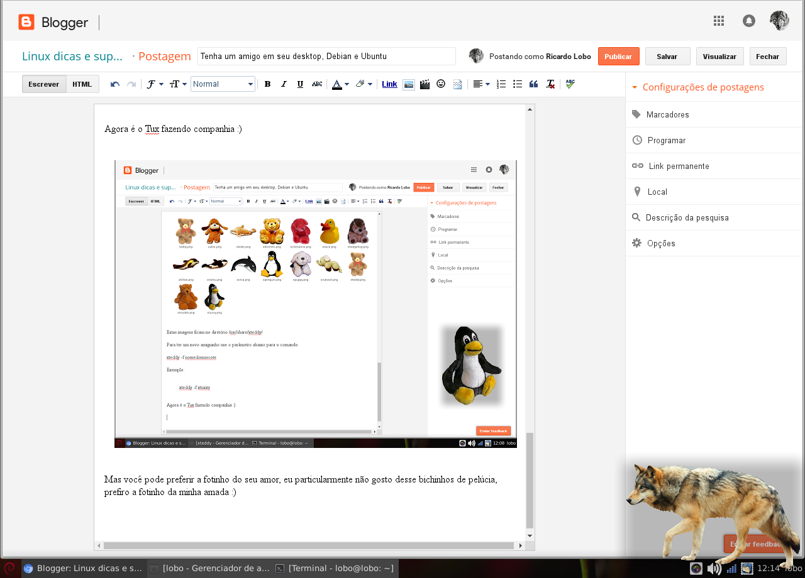Image resolution: width=805 pixels, height=578 pixels.
Task: Click the post title input field
Action: click(326, 56)
